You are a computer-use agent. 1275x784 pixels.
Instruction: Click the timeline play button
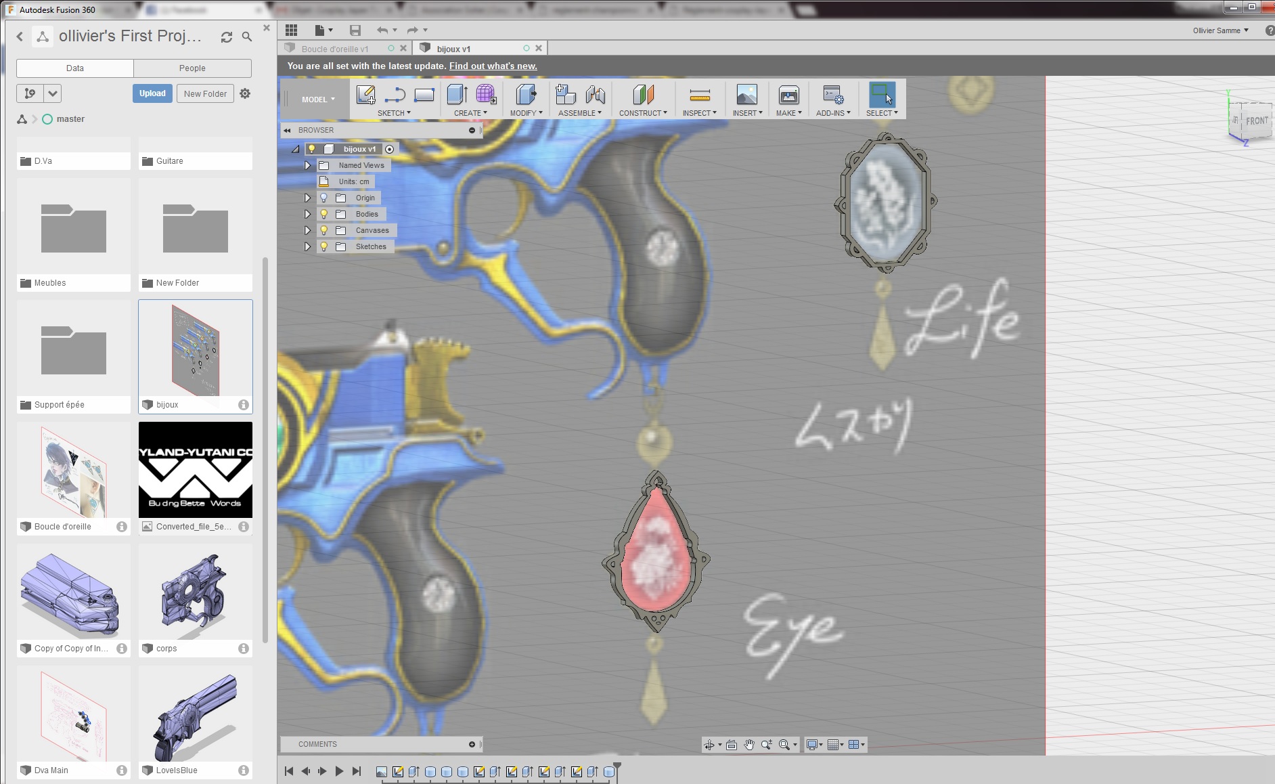[x=339, y=771]
